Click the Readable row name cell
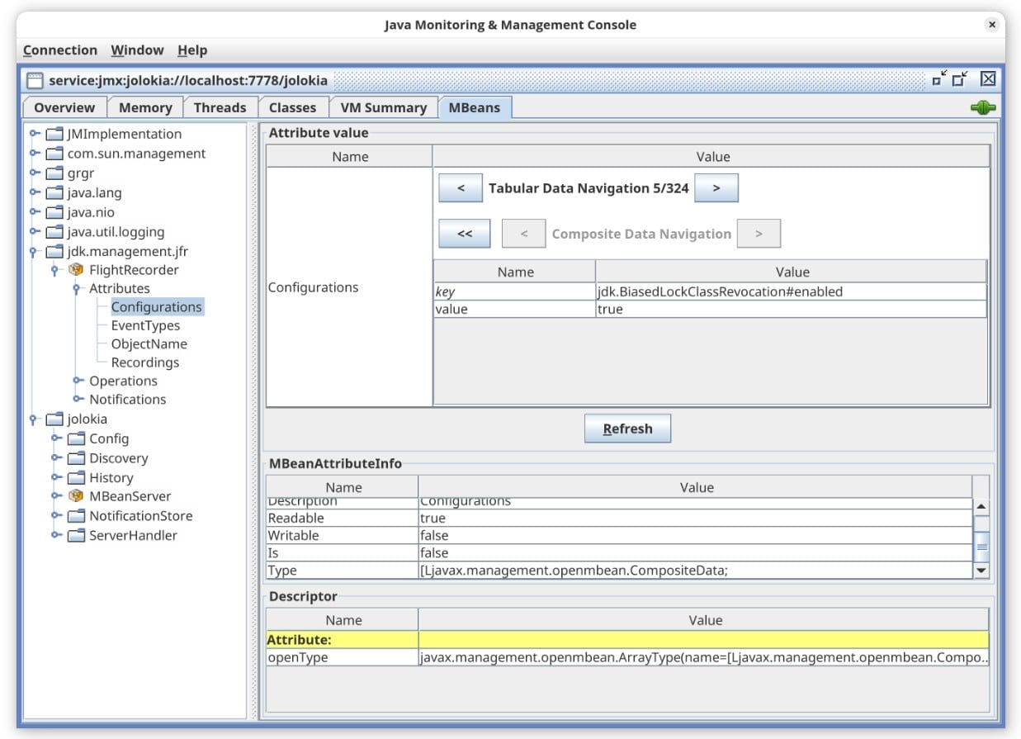Screen dimensions: 1021x739 [342, 518]
